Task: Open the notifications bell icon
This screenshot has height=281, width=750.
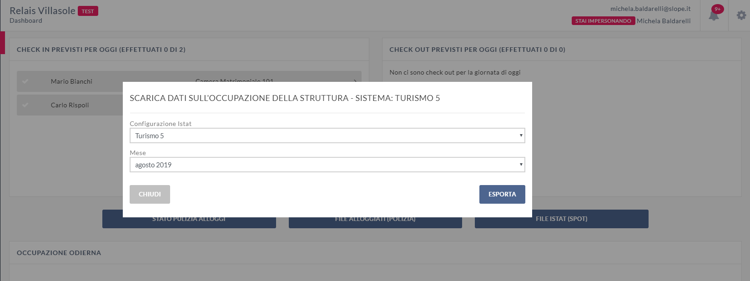Action: (x=714, y=16)
